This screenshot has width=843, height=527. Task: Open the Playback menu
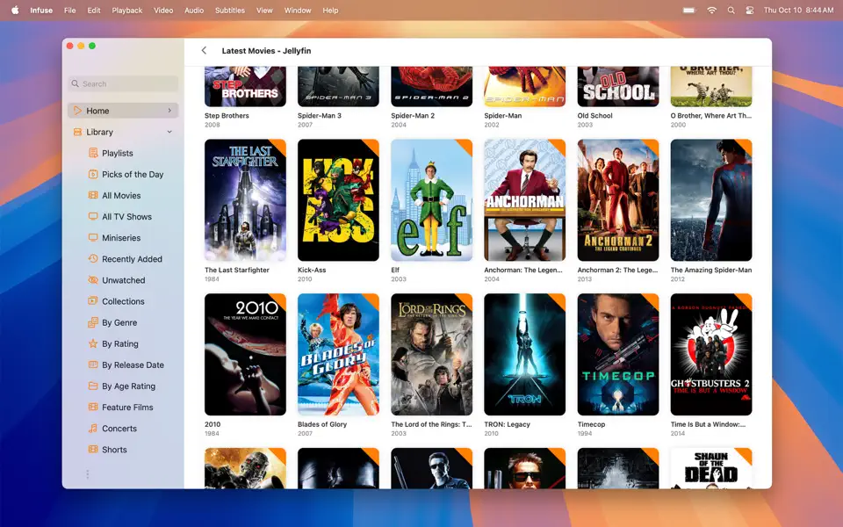tap(126, 11)
